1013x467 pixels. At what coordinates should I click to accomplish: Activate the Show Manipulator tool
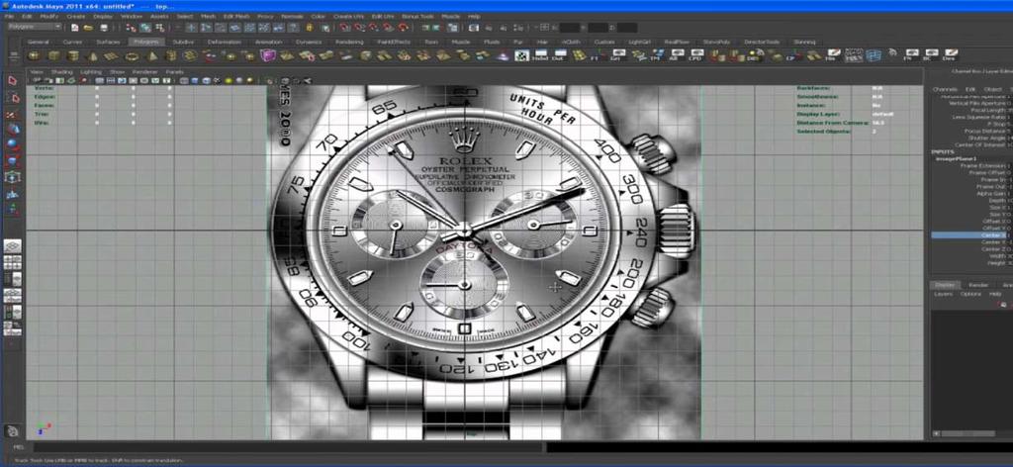pos(12,209)
